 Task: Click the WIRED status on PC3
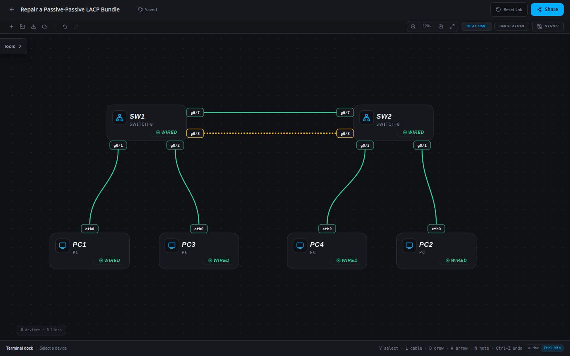click(219, 261)
